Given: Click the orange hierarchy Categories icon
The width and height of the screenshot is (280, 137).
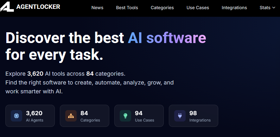Looking at the screenshot, I should pos(71,116).
